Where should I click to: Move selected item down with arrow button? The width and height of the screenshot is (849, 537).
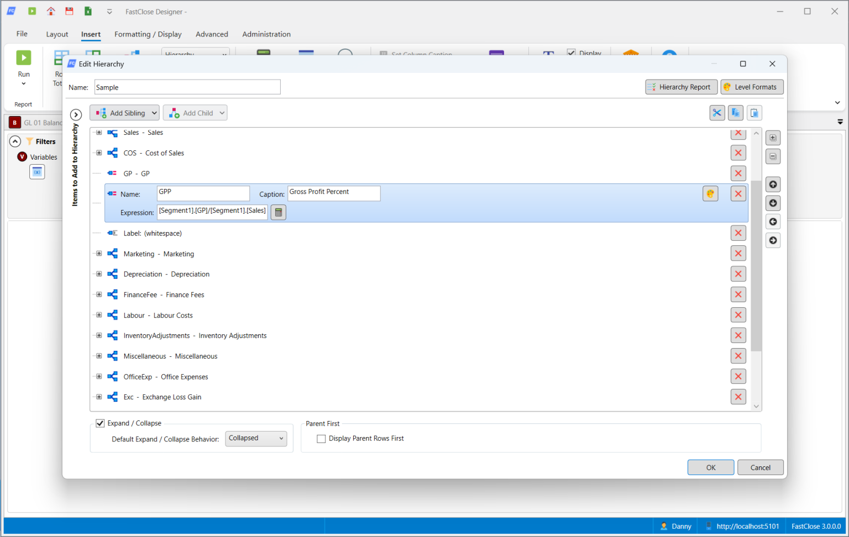click(773, 203)
